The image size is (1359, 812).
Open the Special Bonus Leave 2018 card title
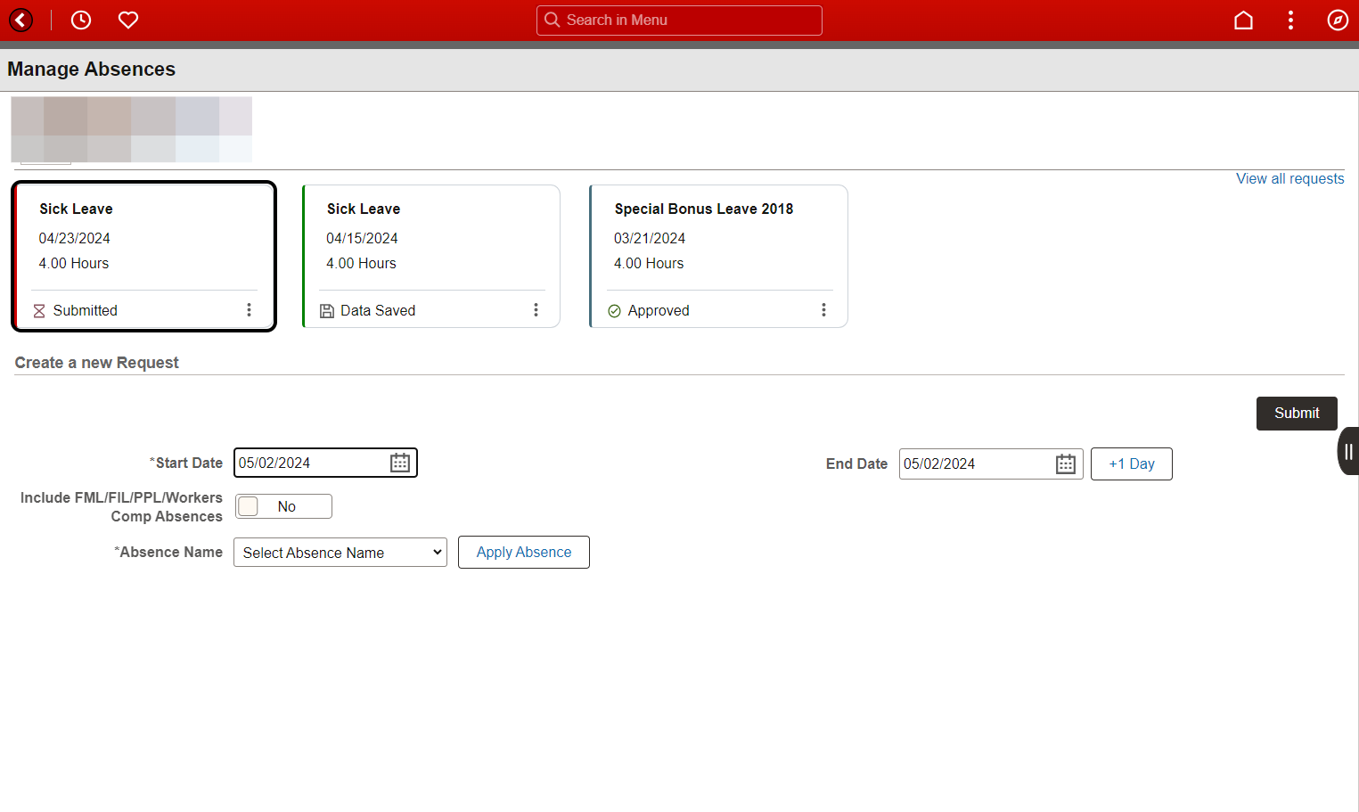(704, 209)
